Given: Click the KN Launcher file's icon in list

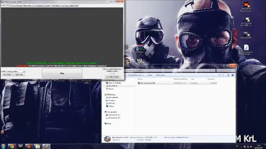Looking at the screenshot, I should click(x=139, y=83).
